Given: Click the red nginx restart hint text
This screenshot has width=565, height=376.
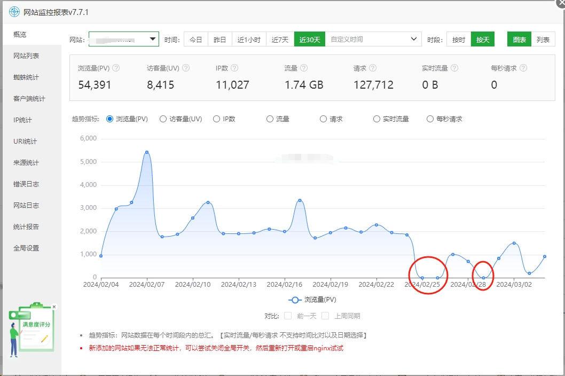Looking at the screenshot, I should [216, 348].
